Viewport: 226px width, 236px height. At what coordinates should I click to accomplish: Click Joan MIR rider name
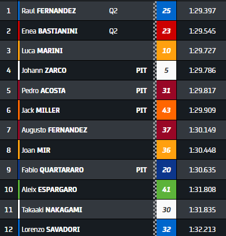(36, 150)
